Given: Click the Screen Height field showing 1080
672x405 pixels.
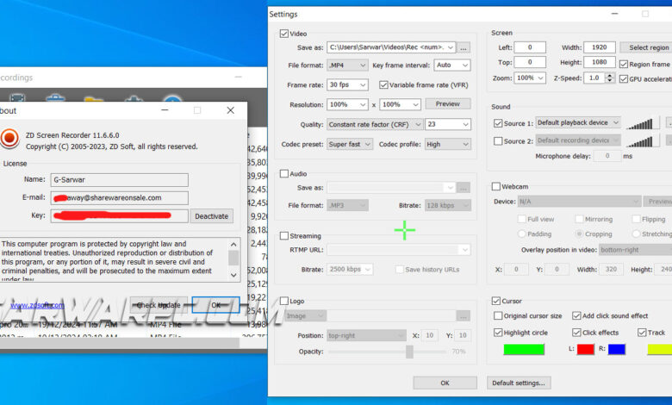Looking at the screenshot, I should [x=600, y=62].
